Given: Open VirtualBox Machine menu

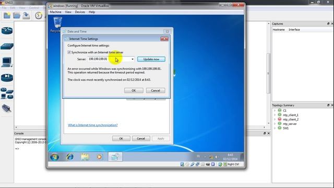Looking at the screenshot, I should tap(55, 12).
